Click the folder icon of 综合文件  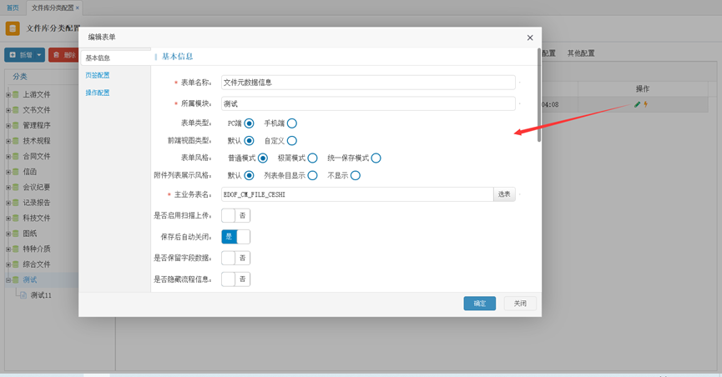[x=16, y=264]
